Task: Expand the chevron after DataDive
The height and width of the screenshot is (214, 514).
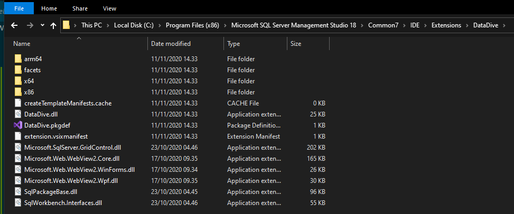Action: (x=504, y=25)
